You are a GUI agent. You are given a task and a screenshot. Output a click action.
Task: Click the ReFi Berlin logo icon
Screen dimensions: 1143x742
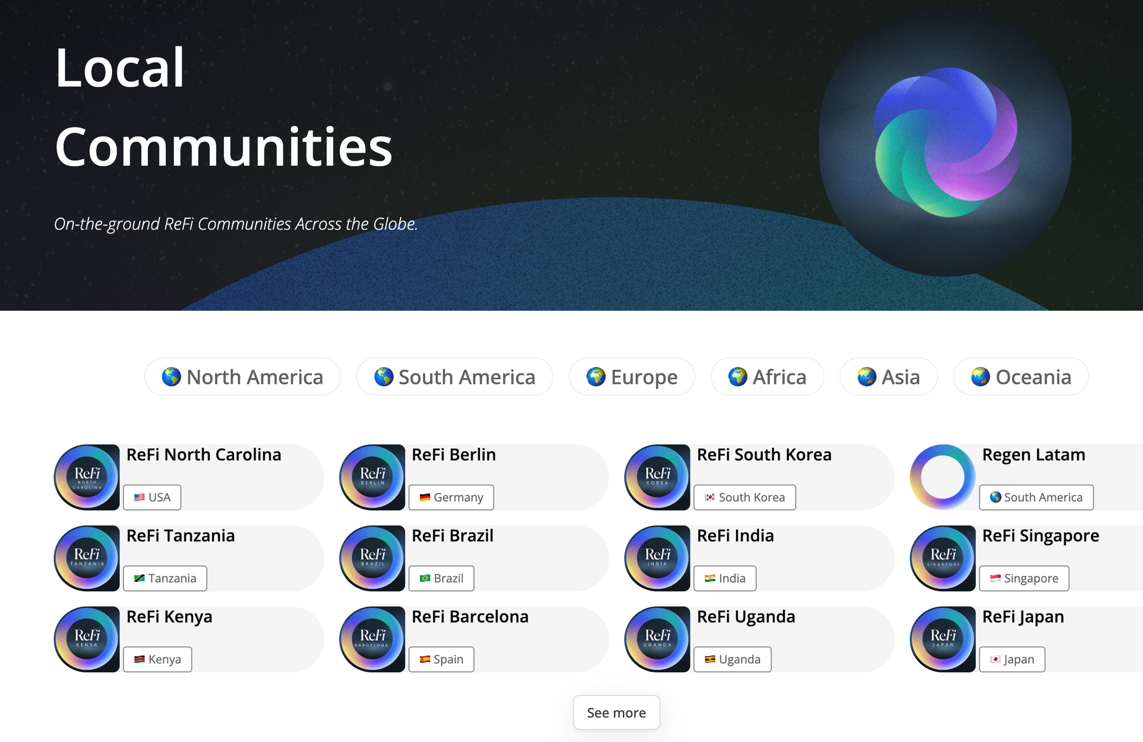click(x=372, y=477)
